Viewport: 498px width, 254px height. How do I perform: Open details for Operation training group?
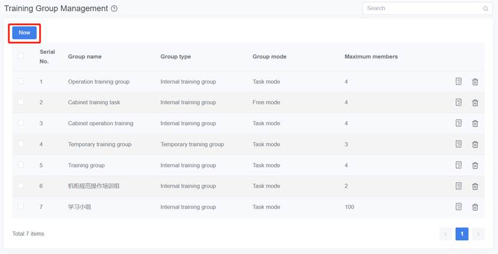coord(458,81)
